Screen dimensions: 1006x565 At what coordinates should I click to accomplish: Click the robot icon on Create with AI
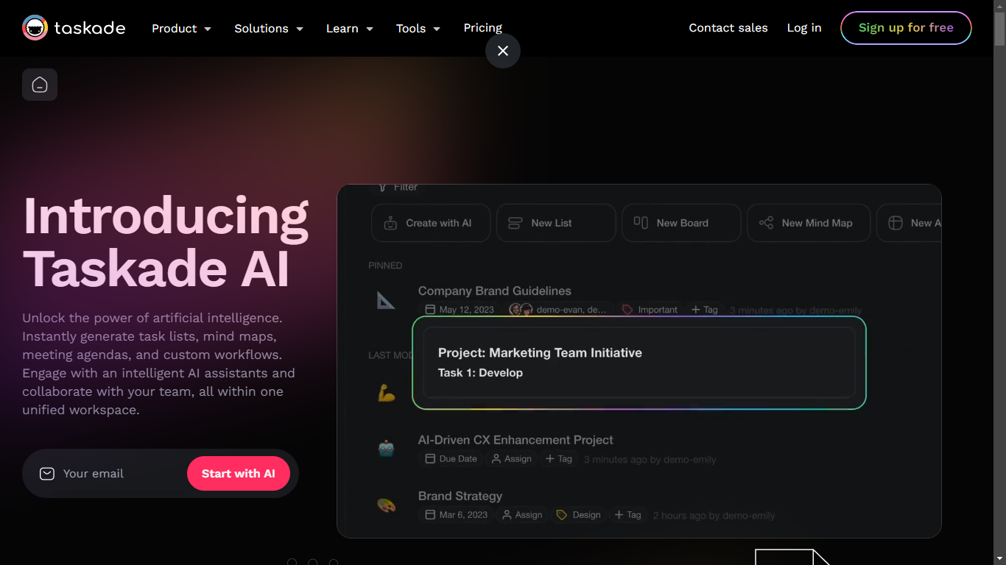[x=391, y=223]
